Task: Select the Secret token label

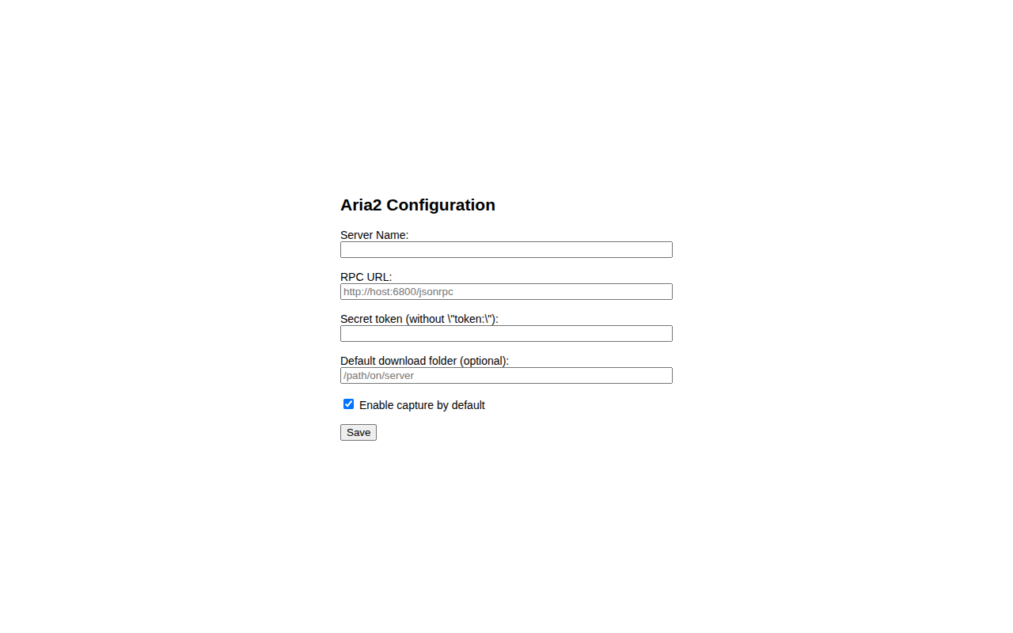Action: tap(419, 319)
